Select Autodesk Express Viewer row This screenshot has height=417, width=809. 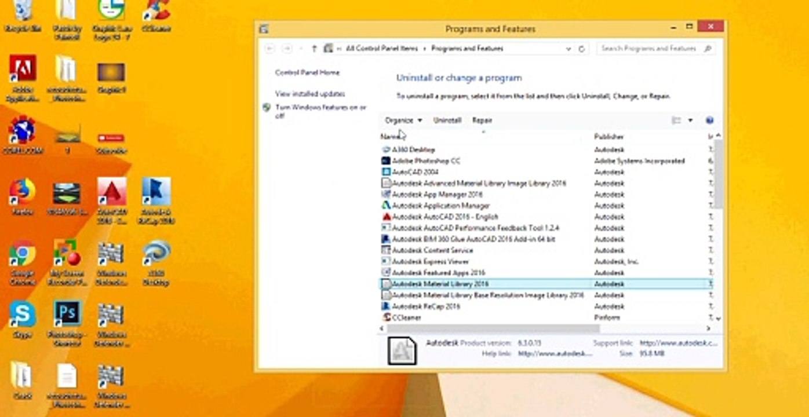(546, 262)
